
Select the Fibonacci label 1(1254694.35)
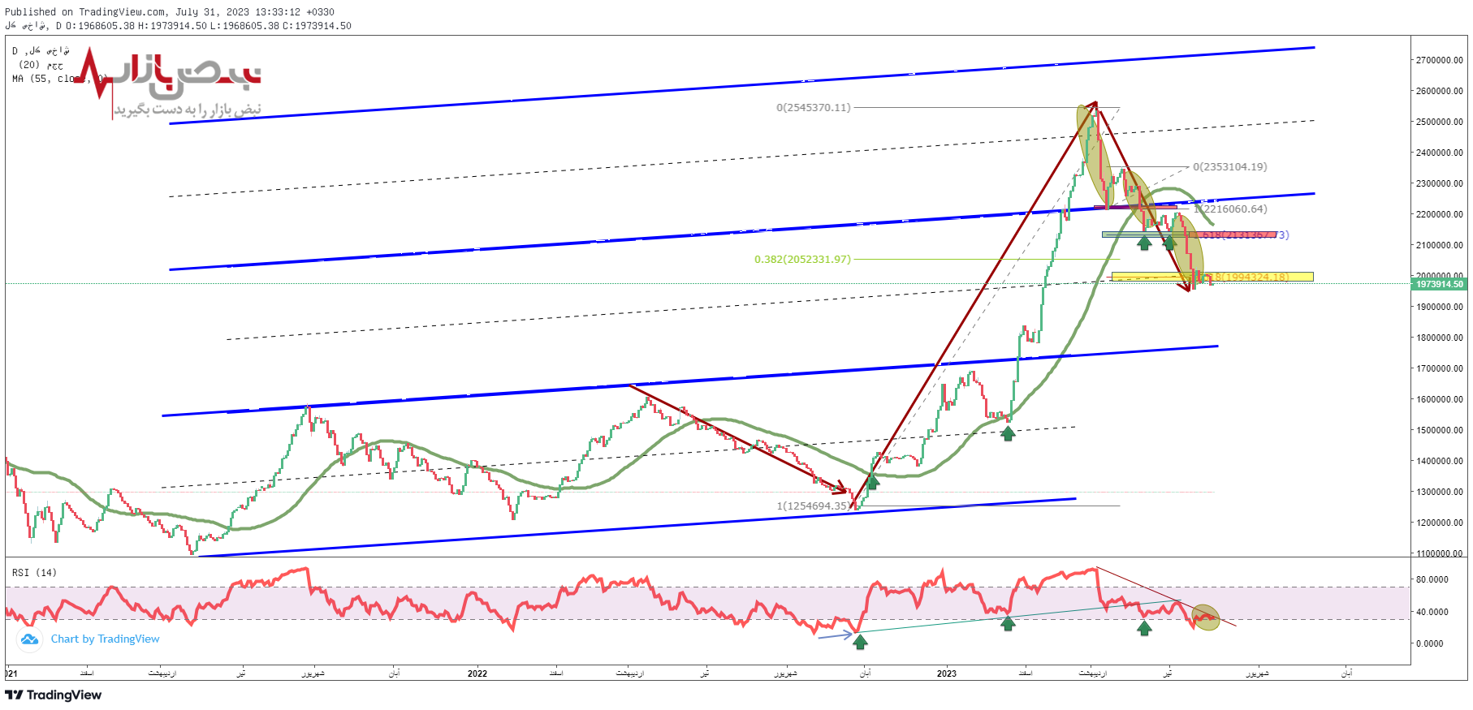click(814, 506)
